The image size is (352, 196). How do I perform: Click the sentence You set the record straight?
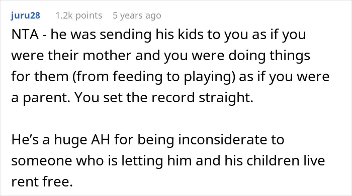pyautogui.click(x=164, y=98)
